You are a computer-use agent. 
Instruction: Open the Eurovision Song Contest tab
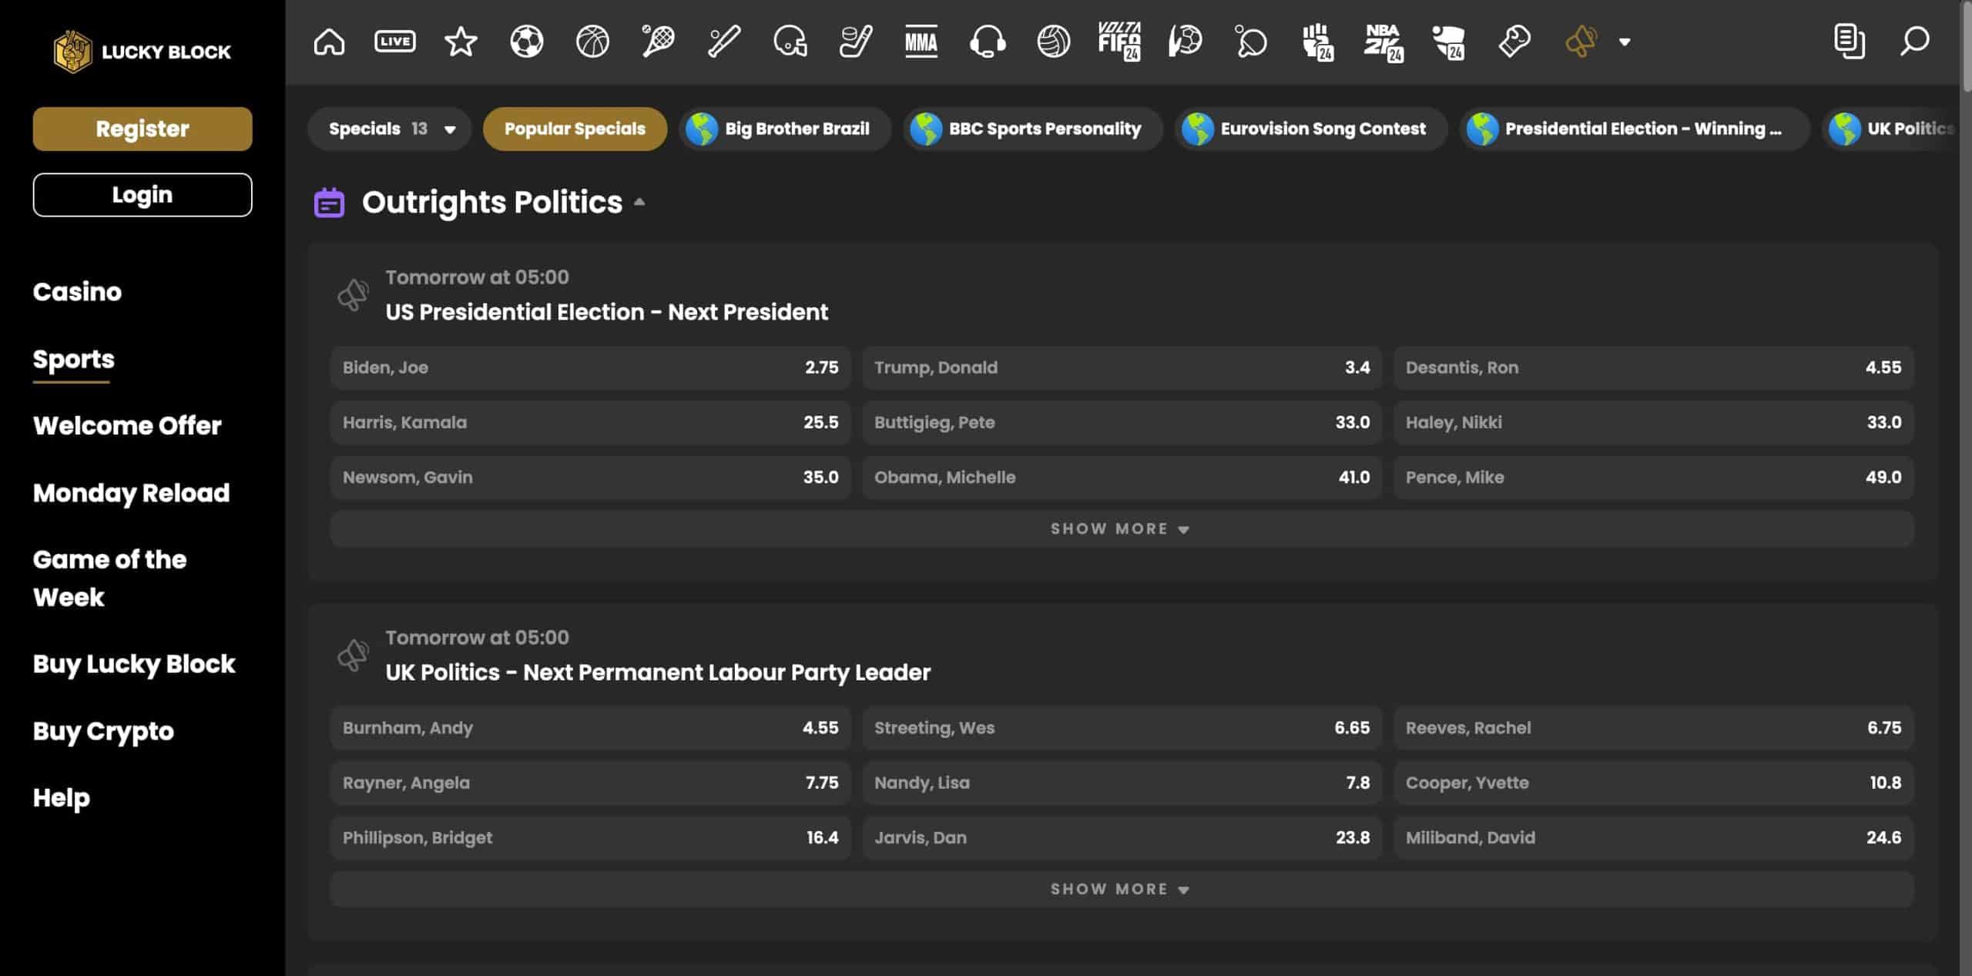1310,129
